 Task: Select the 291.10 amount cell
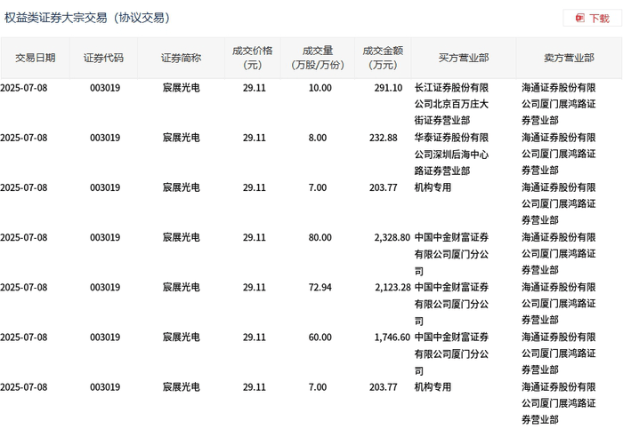[388, 88]
